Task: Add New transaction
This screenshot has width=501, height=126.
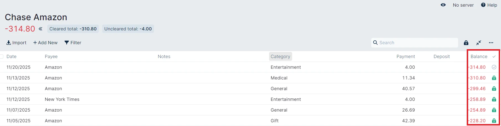Action: pyautogui.click(x=45, y=43)
